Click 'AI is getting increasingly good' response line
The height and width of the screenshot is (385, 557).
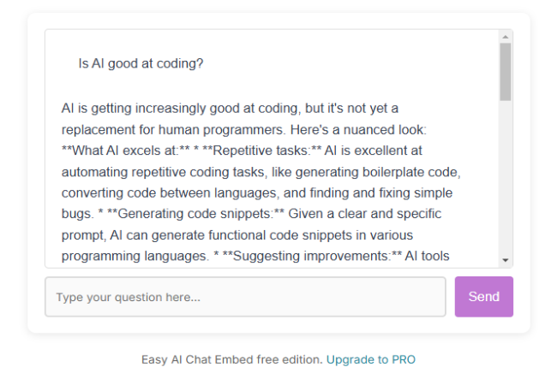[230, 108]
